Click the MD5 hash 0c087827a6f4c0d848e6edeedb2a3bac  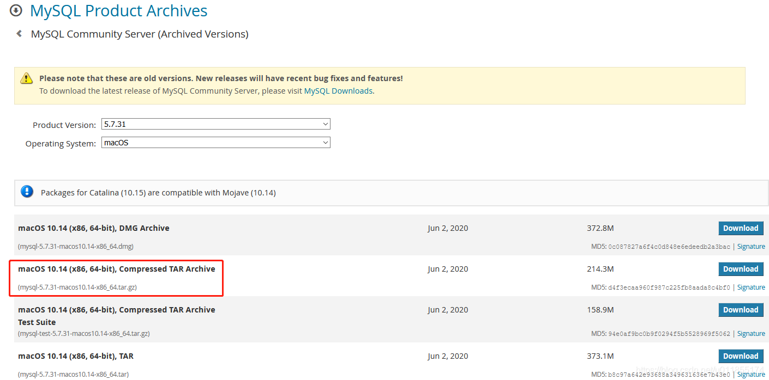tap(669, 247)
